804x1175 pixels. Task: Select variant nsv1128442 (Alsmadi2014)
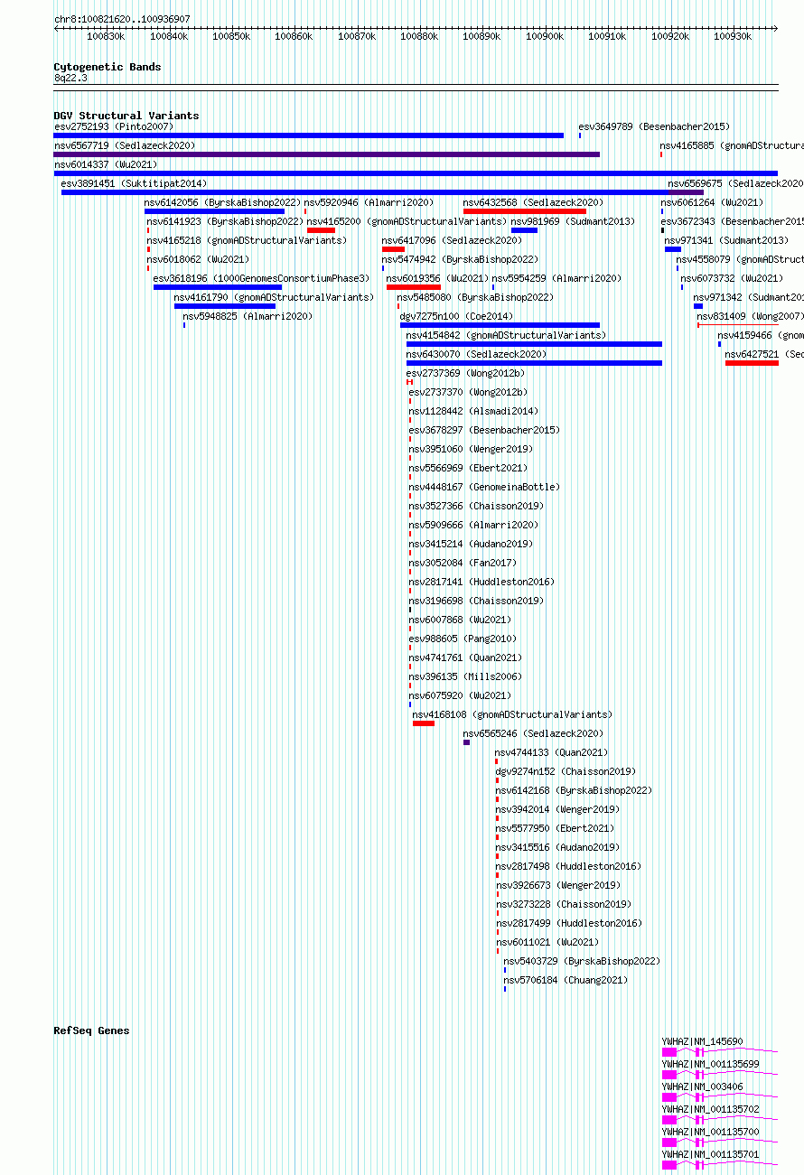(473, 411)
